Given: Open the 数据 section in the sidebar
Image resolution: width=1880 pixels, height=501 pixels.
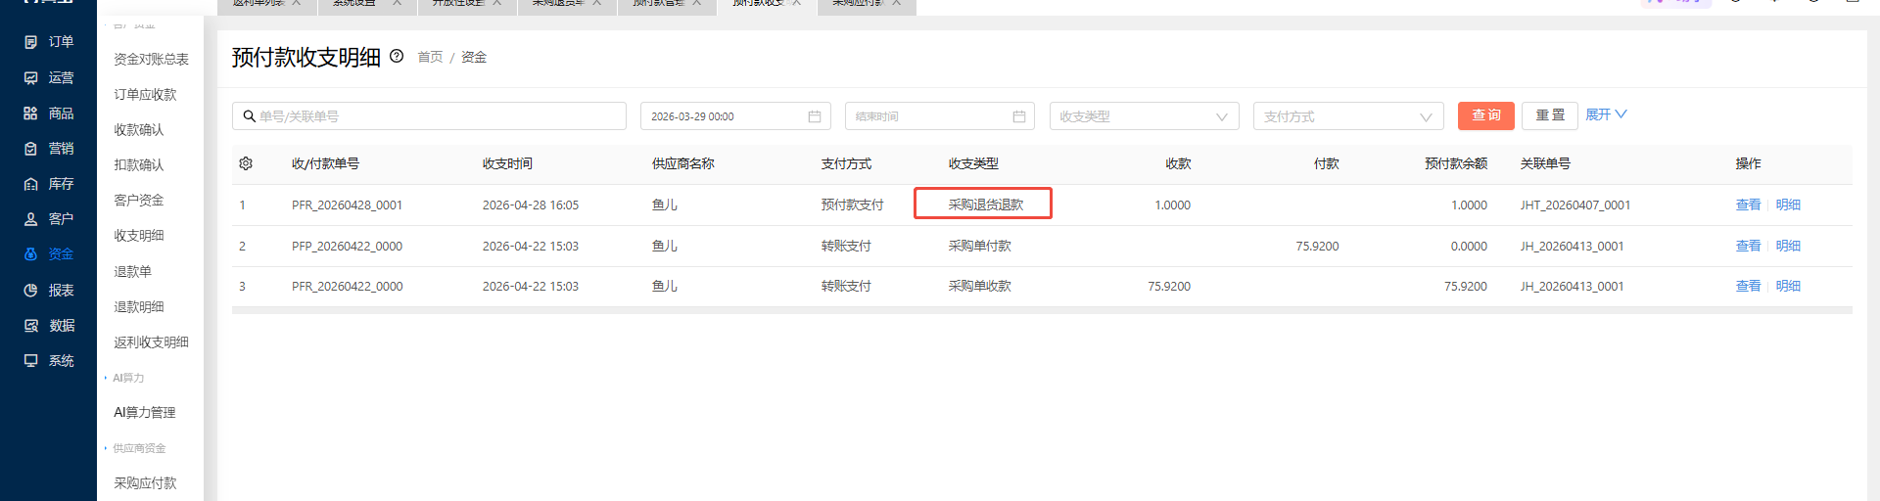Looking at the screenshot, I should pyautogui.click(x=49, y=326).
